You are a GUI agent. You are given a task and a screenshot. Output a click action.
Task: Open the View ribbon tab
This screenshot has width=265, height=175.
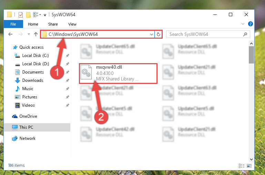72,24
